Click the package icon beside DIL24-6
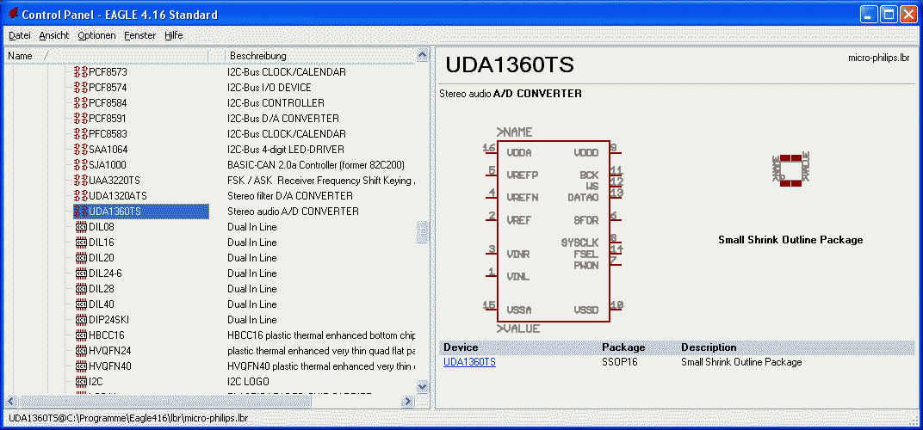 [82, 273]
